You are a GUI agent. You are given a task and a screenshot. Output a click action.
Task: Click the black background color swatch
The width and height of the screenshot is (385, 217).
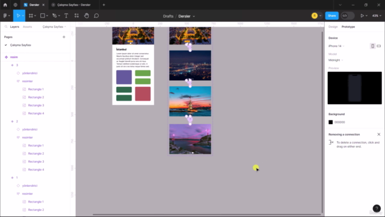(330, 122)
